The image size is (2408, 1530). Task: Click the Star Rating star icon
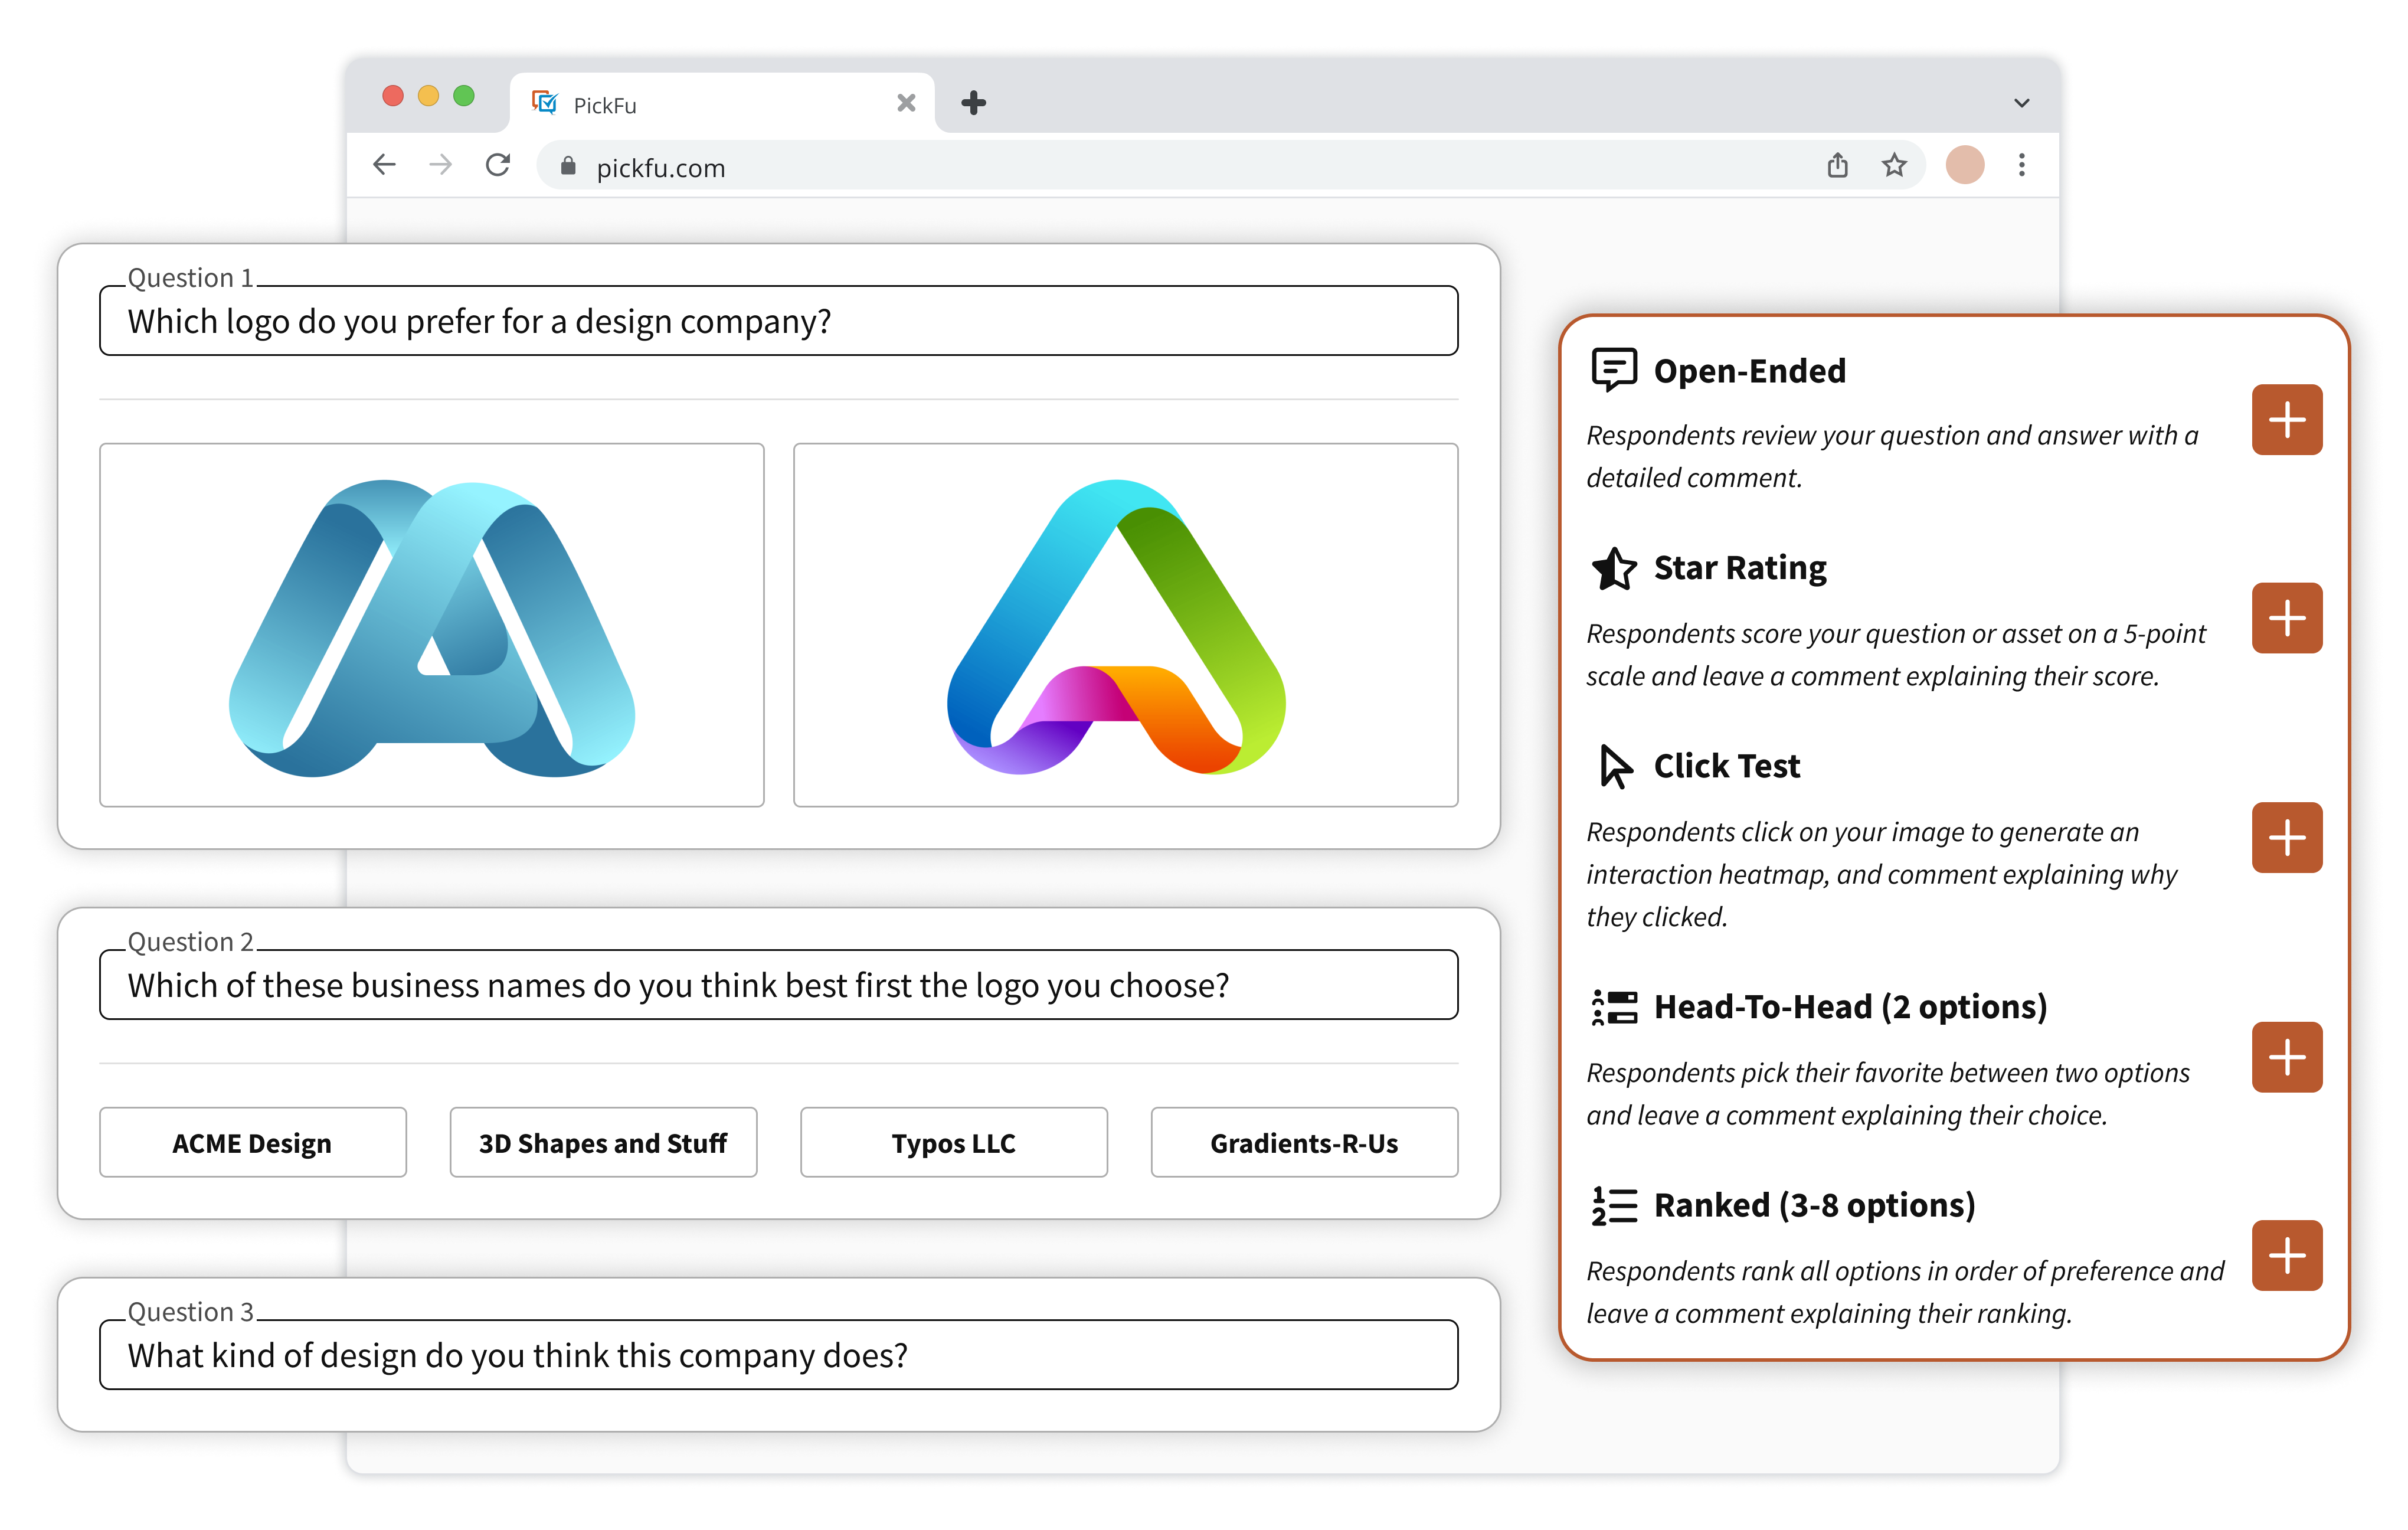point(1613,567)
